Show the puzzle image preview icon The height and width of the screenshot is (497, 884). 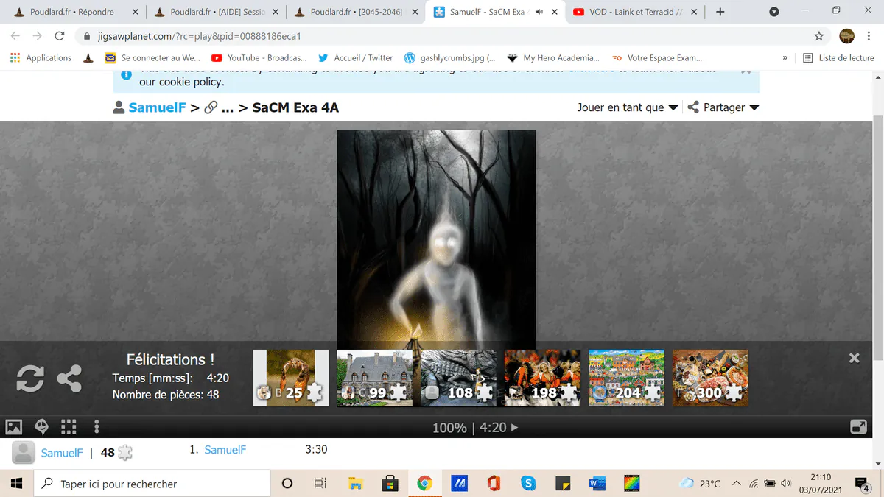(13, 426)
